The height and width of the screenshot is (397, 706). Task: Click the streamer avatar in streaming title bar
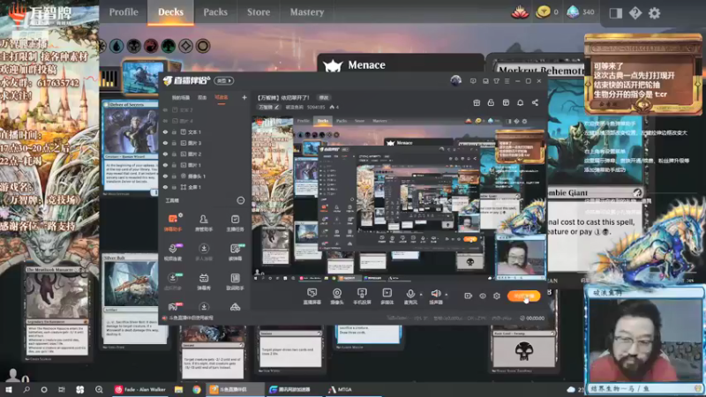(455, 80)
